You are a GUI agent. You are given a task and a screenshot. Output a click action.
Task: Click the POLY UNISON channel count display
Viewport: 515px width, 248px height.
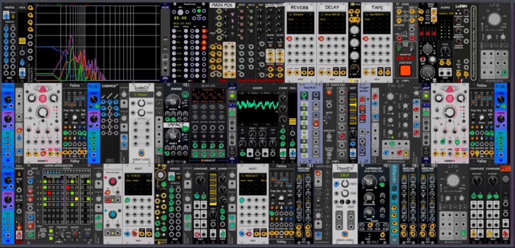19,175
